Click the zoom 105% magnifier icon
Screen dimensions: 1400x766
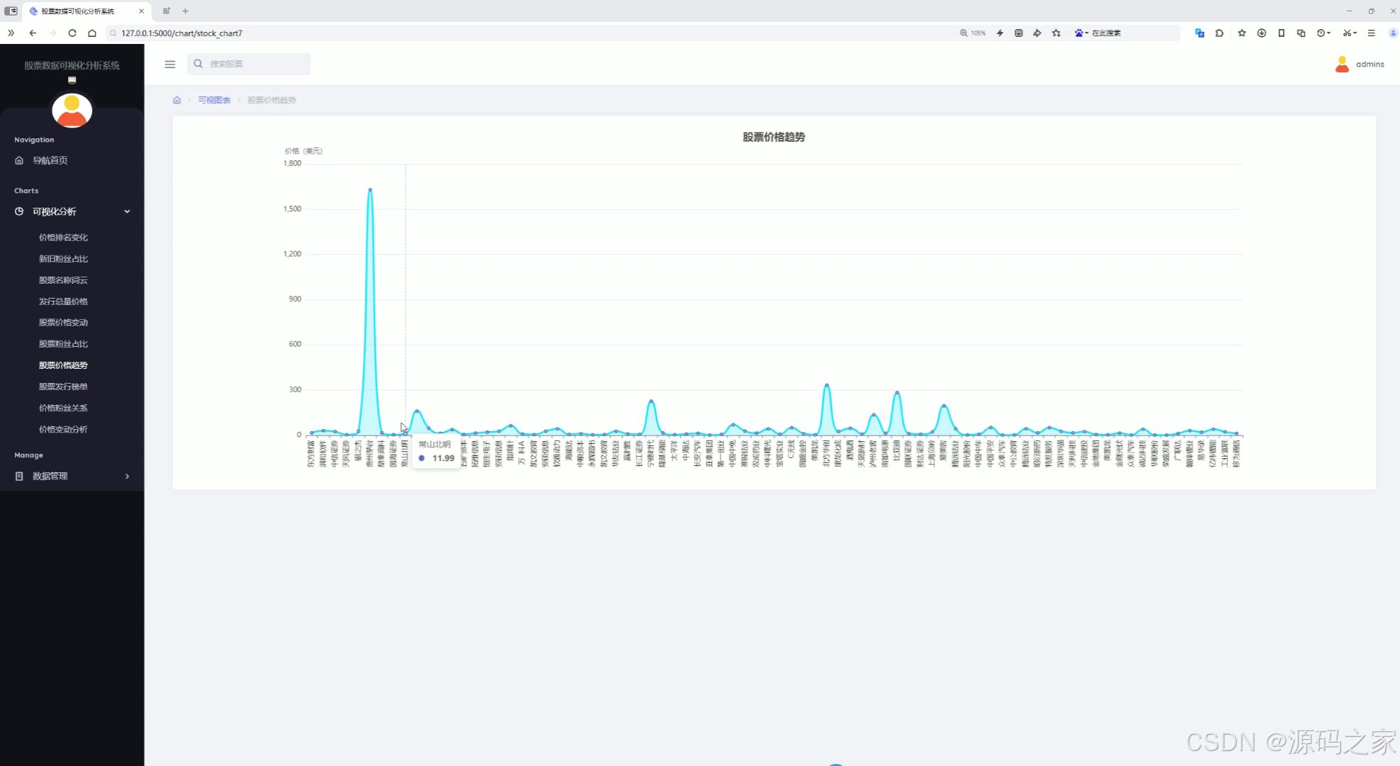pyautogui.click(x=963, y=33)
